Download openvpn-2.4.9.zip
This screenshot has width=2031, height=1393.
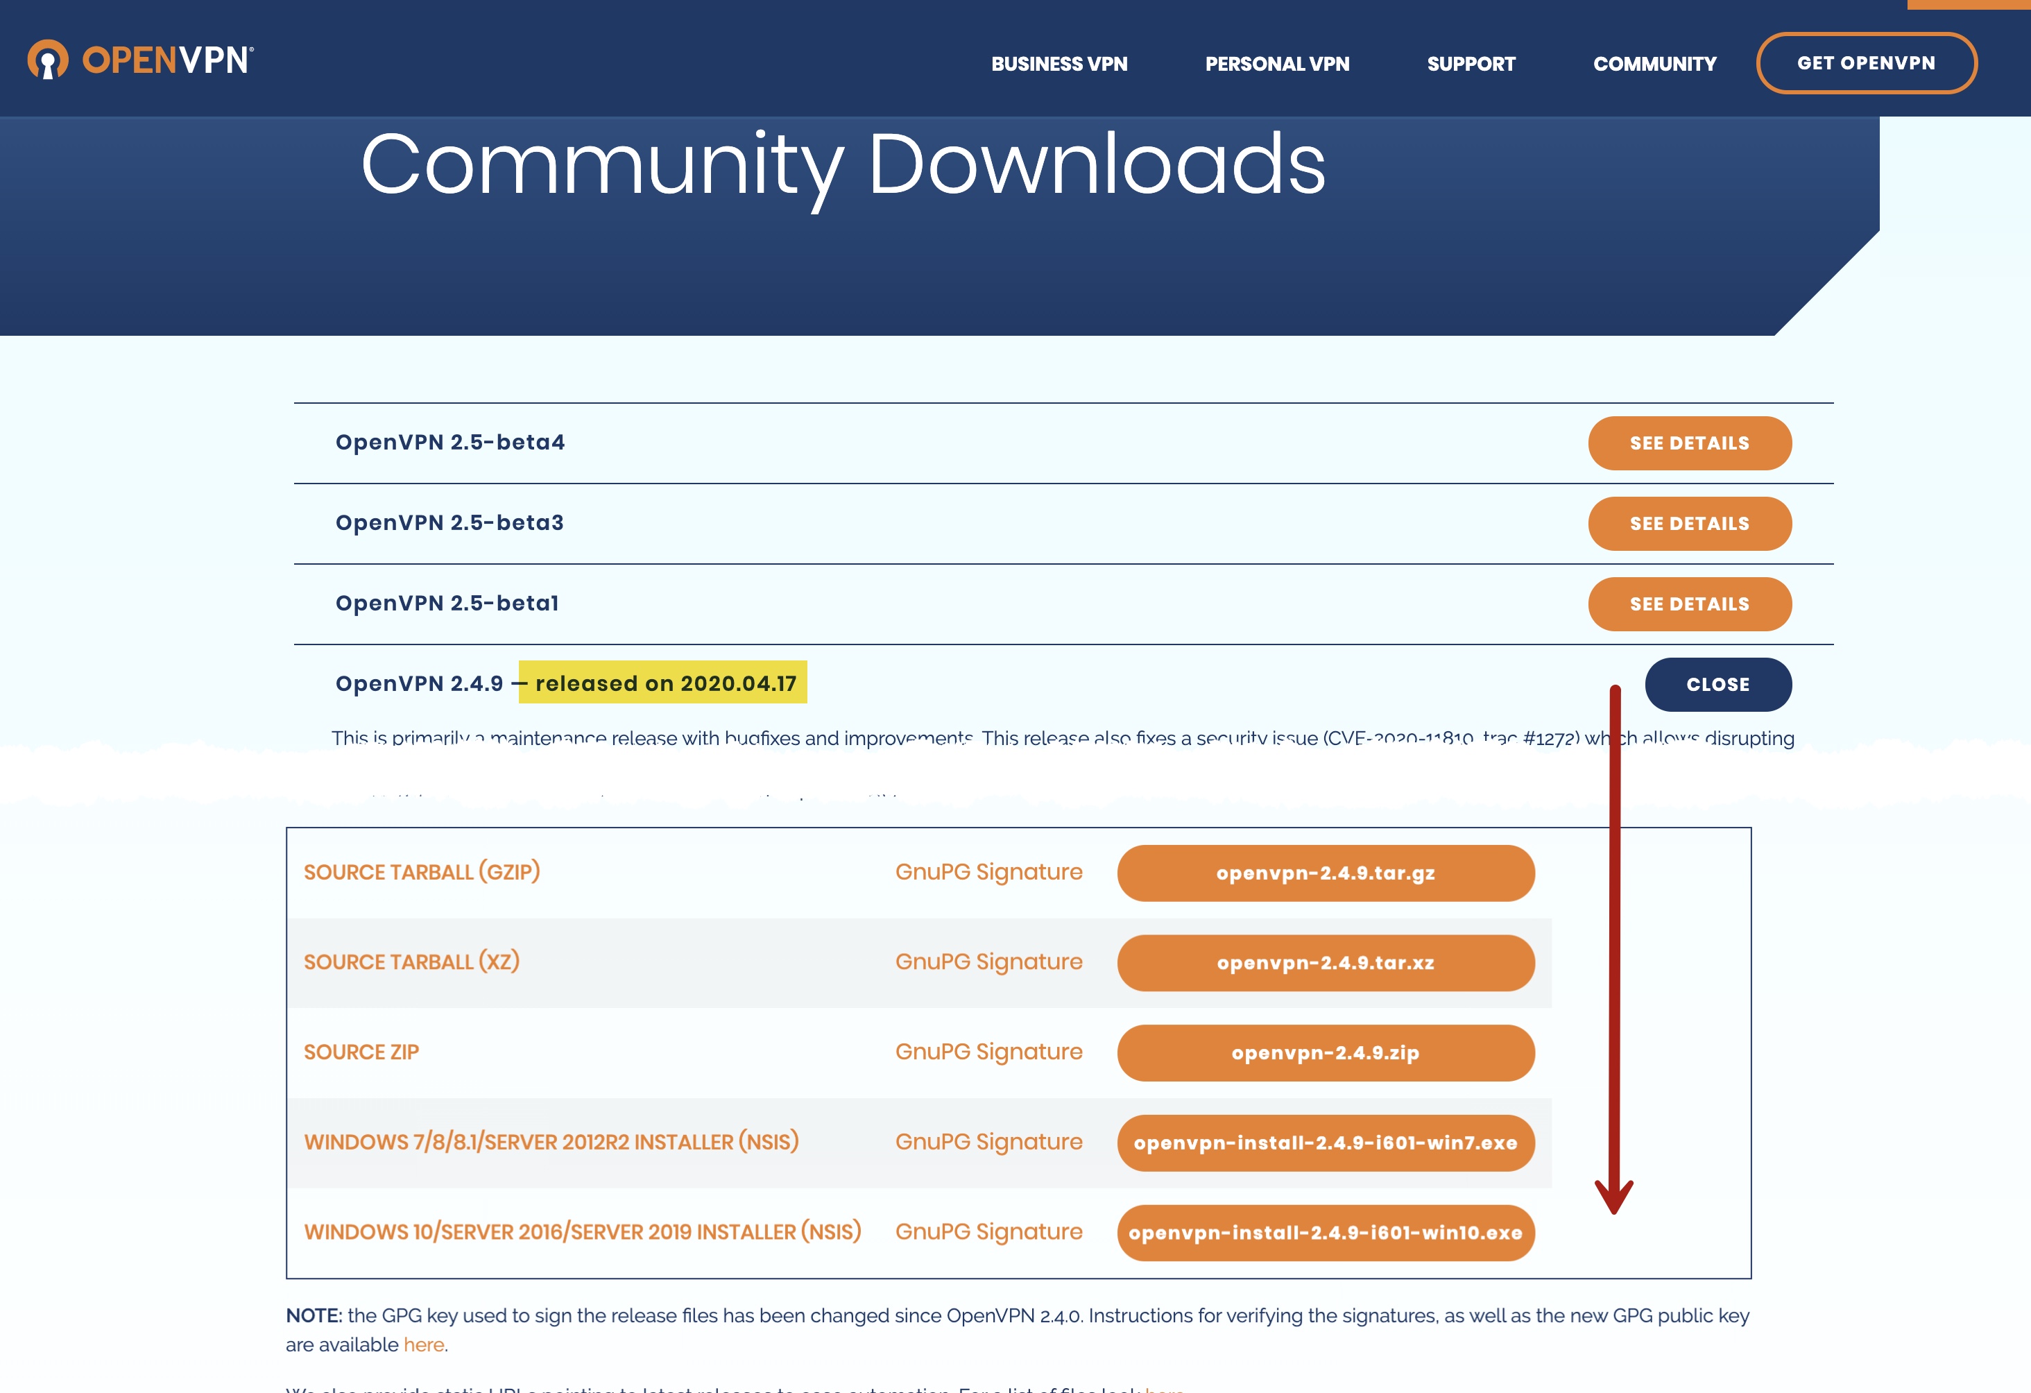click(x=1325, y=1053)
